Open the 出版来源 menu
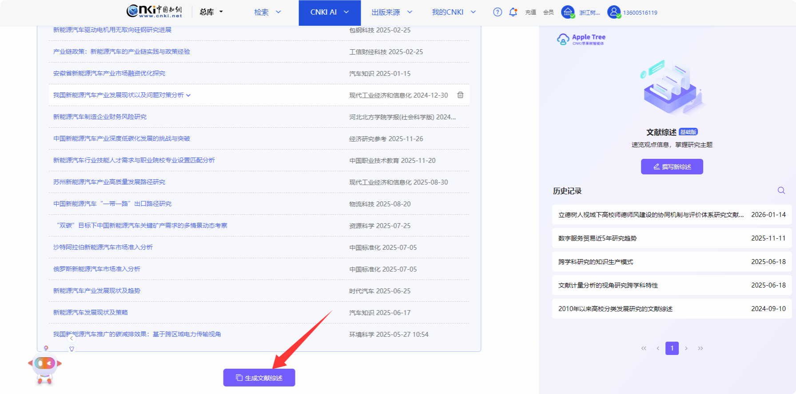This screenshot has width=796, height=394. (x=392, y=12)
